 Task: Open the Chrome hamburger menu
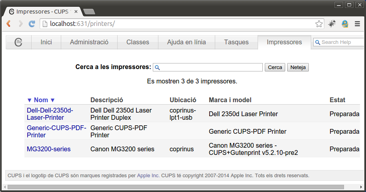358,24
